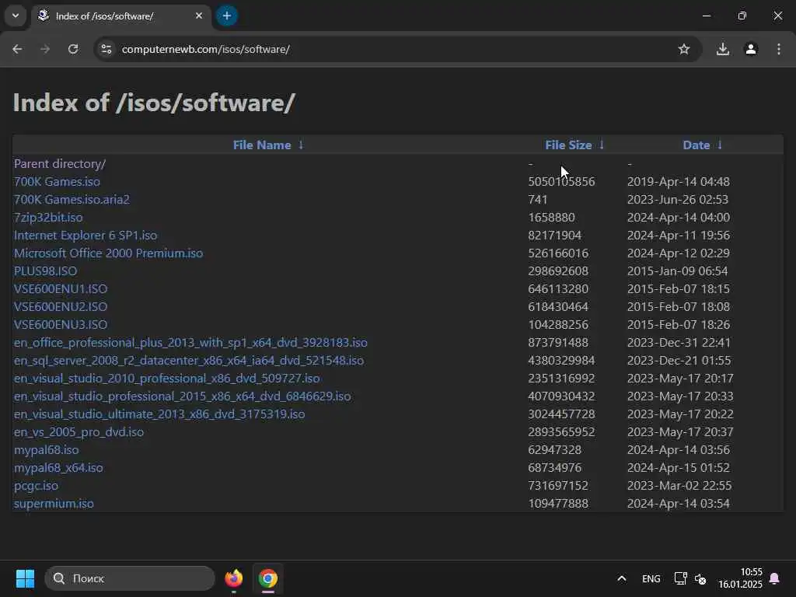Click file size 741
This screenshot has width=796, height=597.
(538, 200)
